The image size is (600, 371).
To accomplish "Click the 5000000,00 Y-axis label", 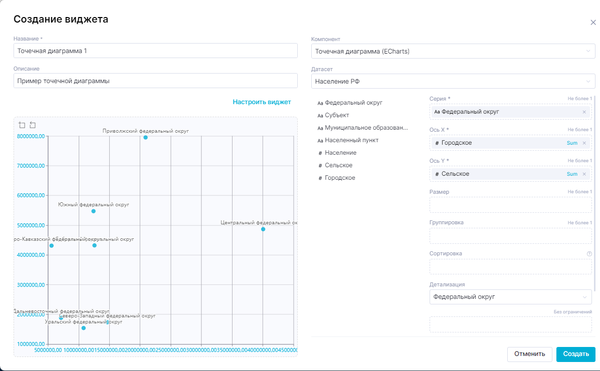I will 31,225.
